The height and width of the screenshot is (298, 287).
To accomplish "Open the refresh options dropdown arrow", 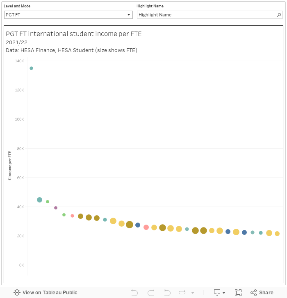I will (x=193, y=293).
